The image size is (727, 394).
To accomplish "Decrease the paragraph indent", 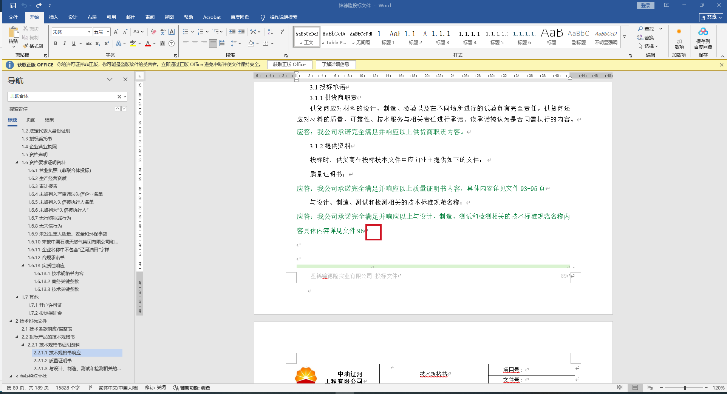I will [232, 32].
